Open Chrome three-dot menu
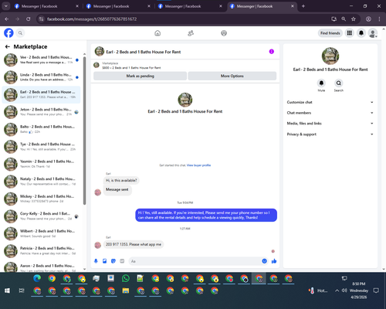This screenshot has height=309, width=386. (379, 19)
